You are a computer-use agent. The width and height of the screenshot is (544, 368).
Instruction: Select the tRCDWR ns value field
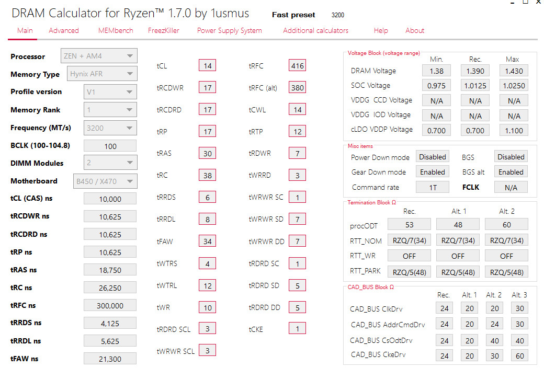tap(110, 216)
